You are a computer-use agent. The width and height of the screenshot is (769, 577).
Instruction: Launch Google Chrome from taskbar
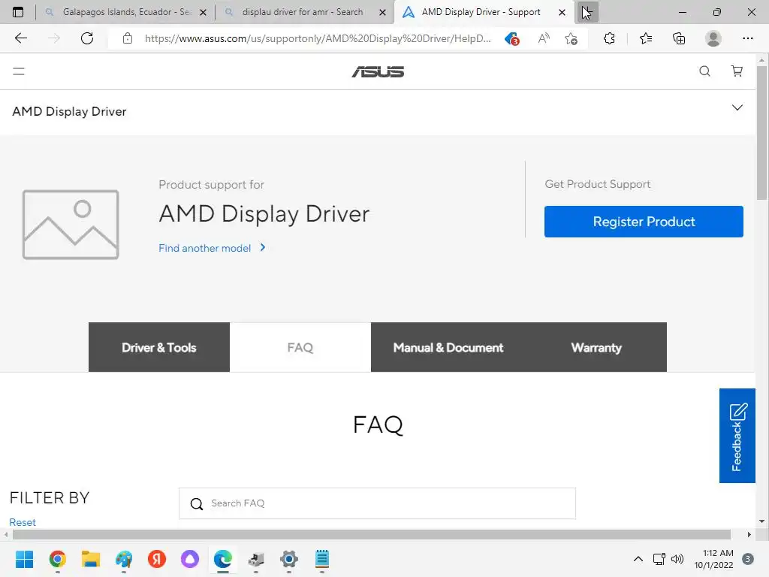click(58, 559)
